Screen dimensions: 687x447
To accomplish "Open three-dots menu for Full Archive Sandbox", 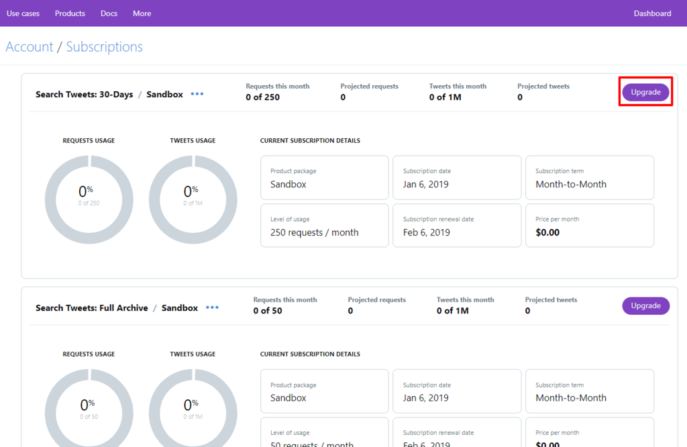I will (212, 307).
